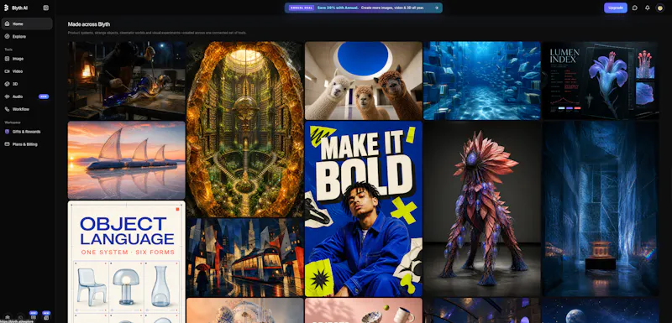Click the Audio waveform icon
The height and width of the screenshot is (323, 672).
point(7,96)
